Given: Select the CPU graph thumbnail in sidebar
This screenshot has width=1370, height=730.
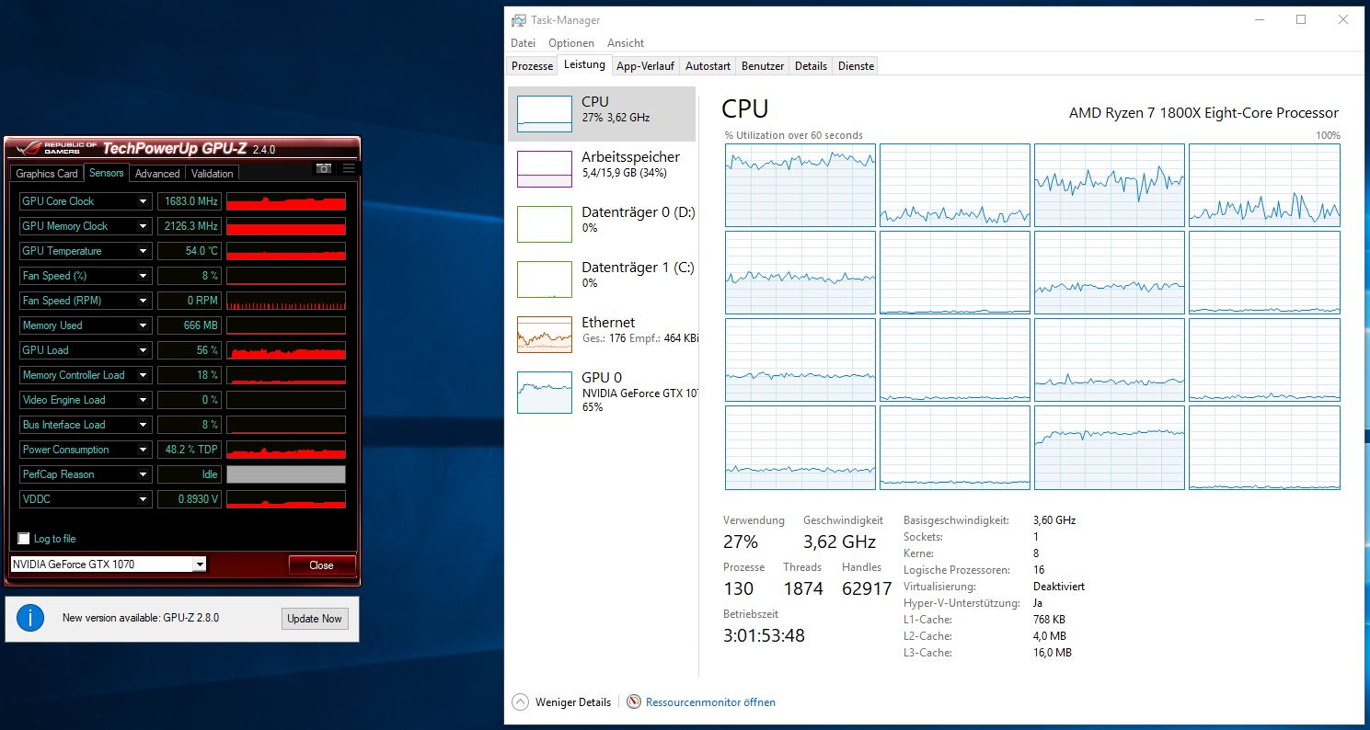Looking at the screenshot, I should 545,113.
